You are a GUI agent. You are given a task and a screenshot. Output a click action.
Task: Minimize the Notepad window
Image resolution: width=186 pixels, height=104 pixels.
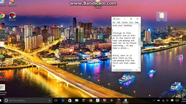(124, 19)
